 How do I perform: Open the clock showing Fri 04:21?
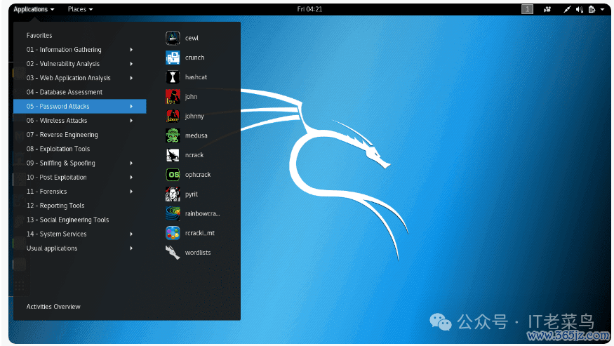(x=309, y=9)
